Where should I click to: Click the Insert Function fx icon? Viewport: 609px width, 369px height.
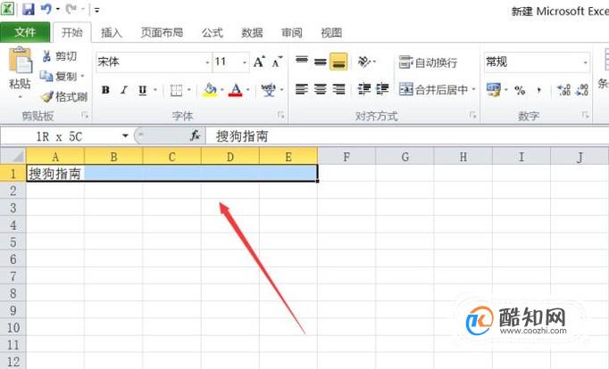click(x=196, y=135)
